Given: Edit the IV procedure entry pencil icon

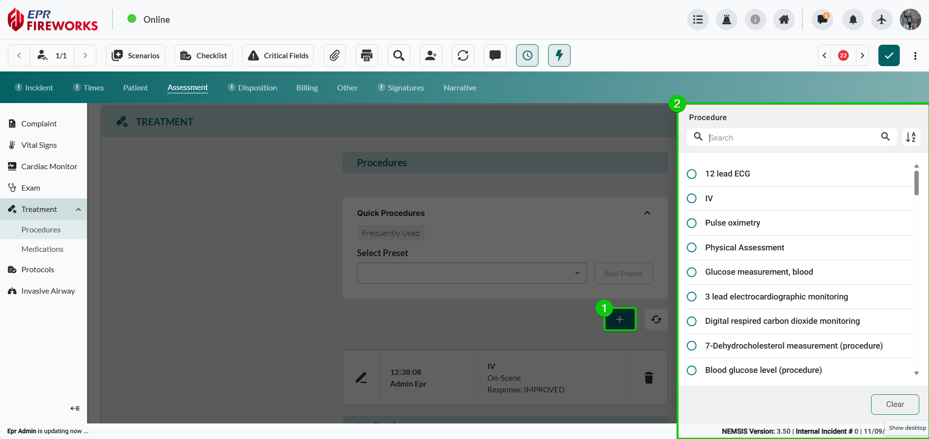Looking at the screenshot, I should click(361, 378).
